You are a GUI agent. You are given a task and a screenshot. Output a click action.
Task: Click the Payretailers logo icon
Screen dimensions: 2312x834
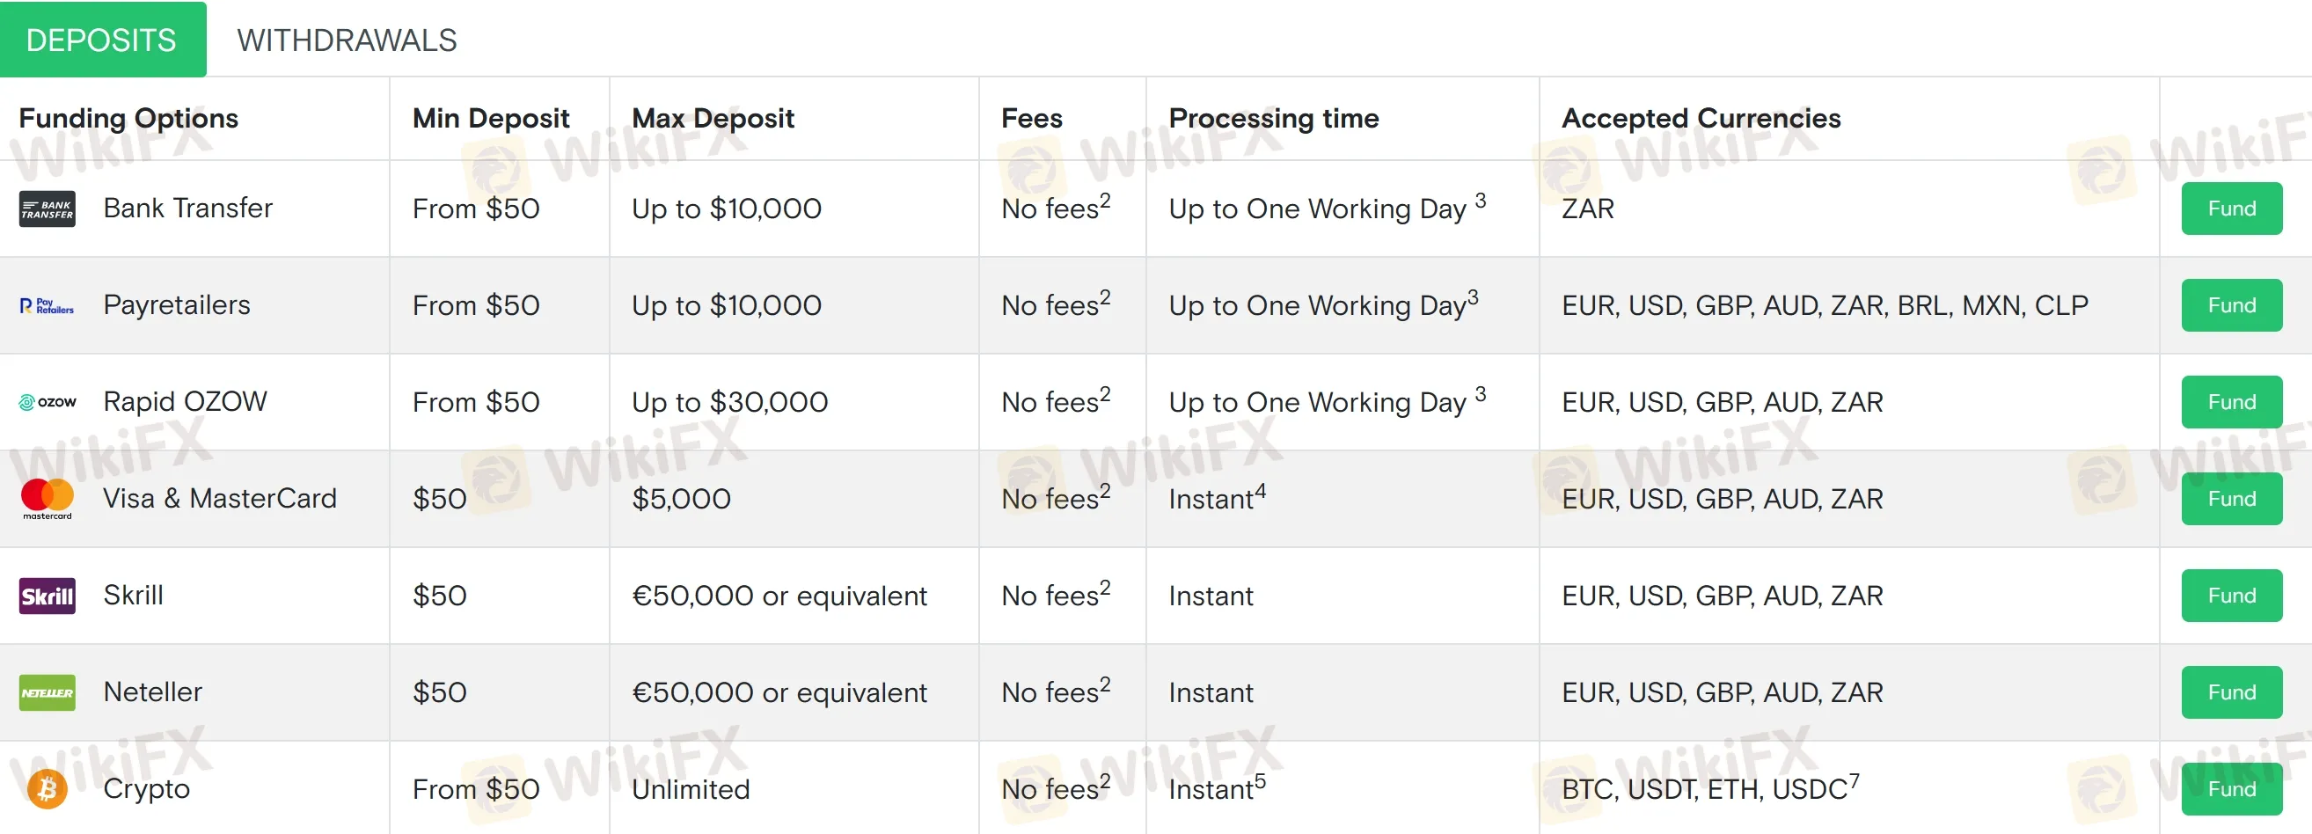pyautogui.click(x=48, y=306)
